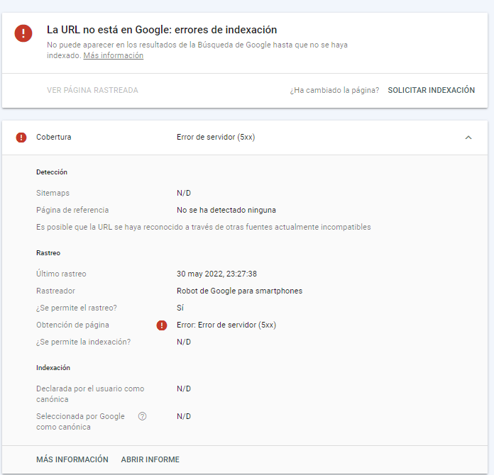This screenshot has height=475, width=494.
Task: Click the Detección section heading
Action: point(52,172)
